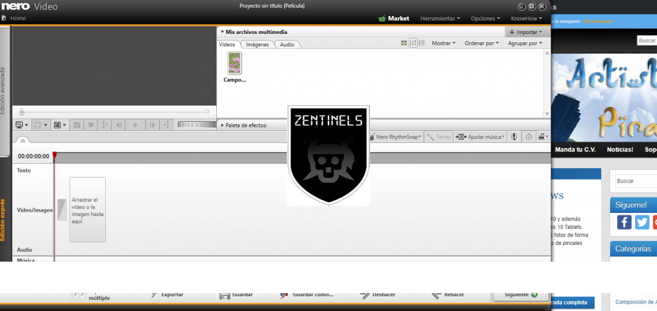The height and width of the screenshot is (311, 657).
Task: Click the Home icon in Nero Video
Action: 4,19
